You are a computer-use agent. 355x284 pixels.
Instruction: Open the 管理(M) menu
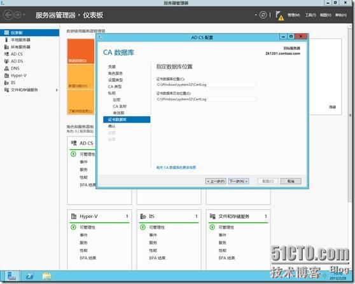coord(294,15)
